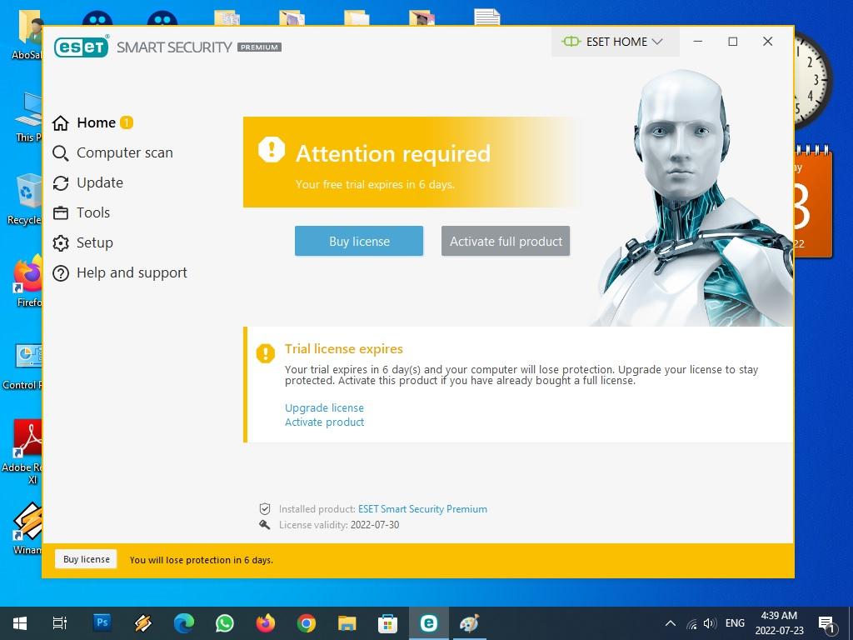Click Buy license in bottom yellow bar
The height and width of the screenshot is (640, 853).
pyautogui.click(x=86, y=559)
